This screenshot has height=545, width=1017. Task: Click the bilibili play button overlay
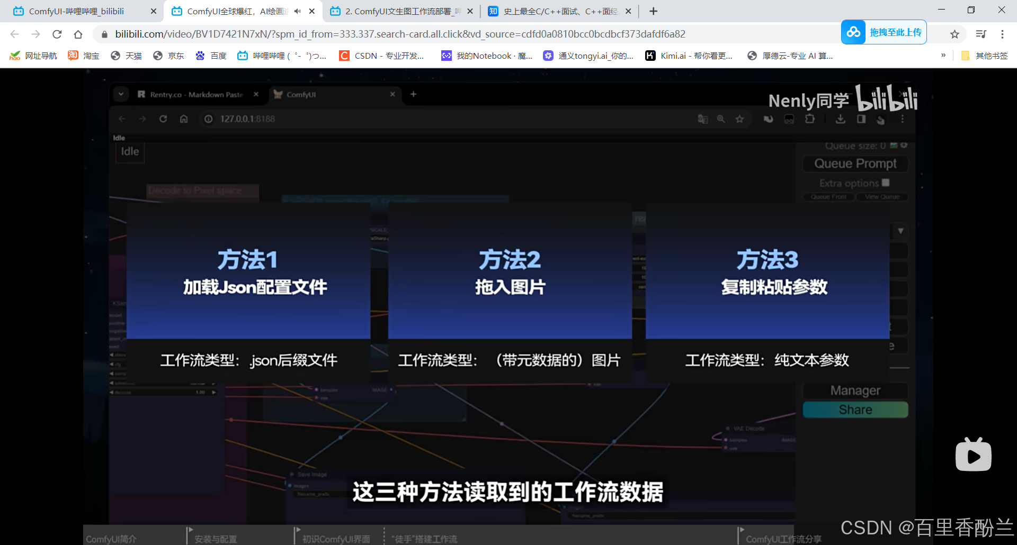pyautogui.click(x=974, y=455)
